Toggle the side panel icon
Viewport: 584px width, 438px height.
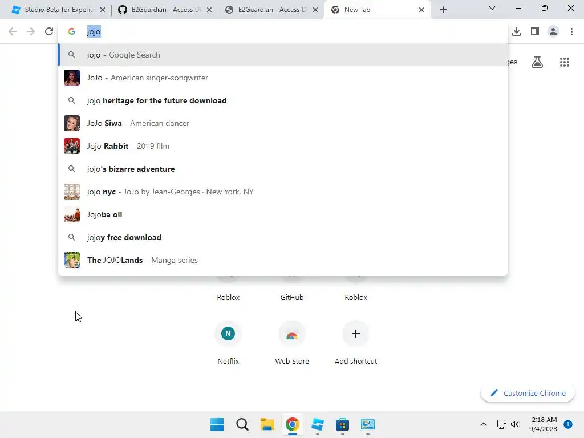point(535,31)
